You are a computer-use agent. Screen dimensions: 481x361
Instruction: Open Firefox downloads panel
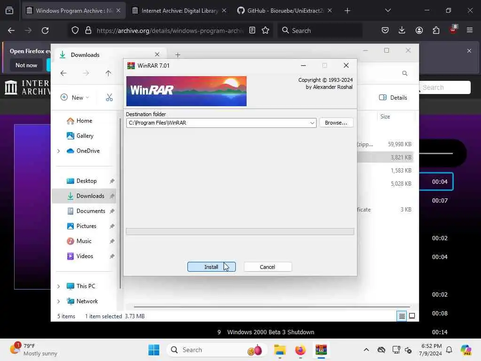click(402, 31)
